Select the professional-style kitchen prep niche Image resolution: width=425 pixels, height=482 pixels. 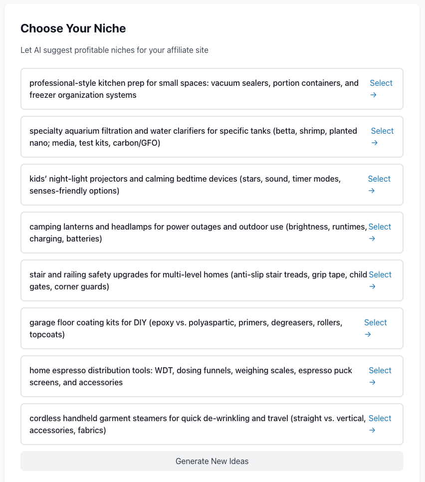coord(381,89)
